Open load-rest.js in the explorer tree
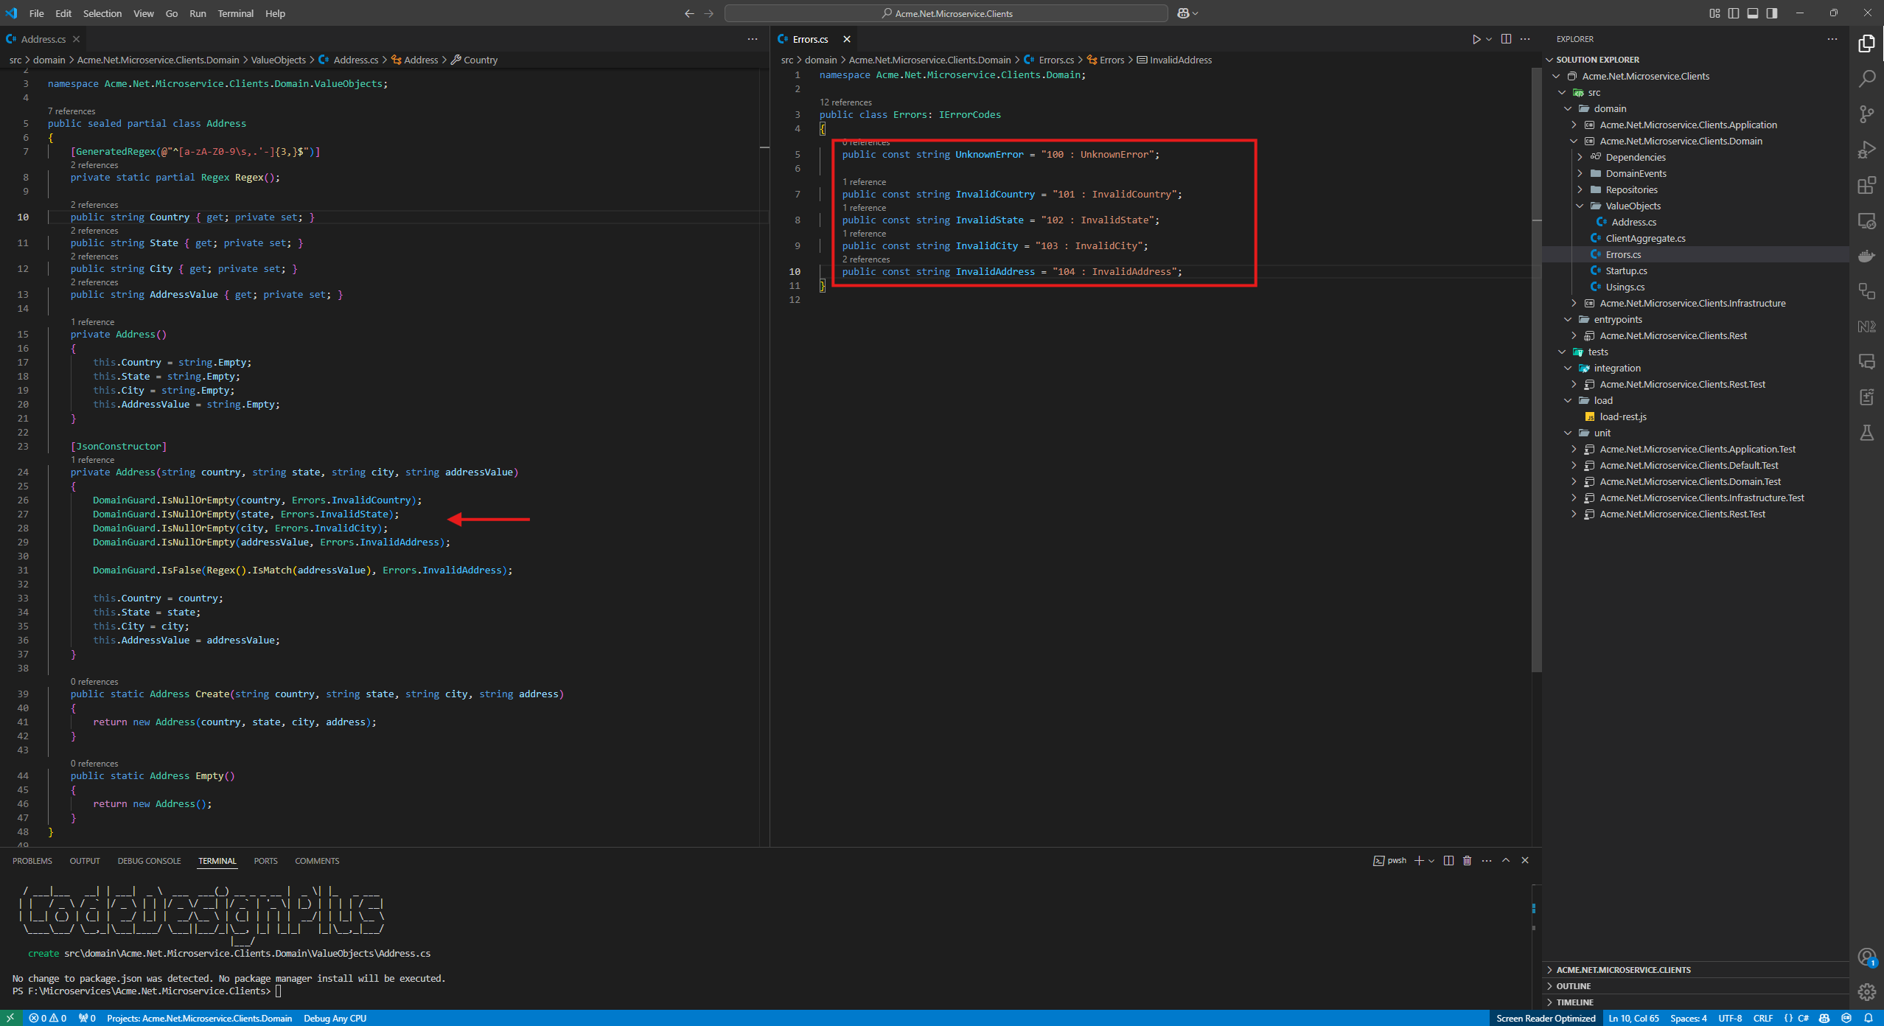The height and width of the screenshot is (1026, 1884). (x=1623, y=416)
